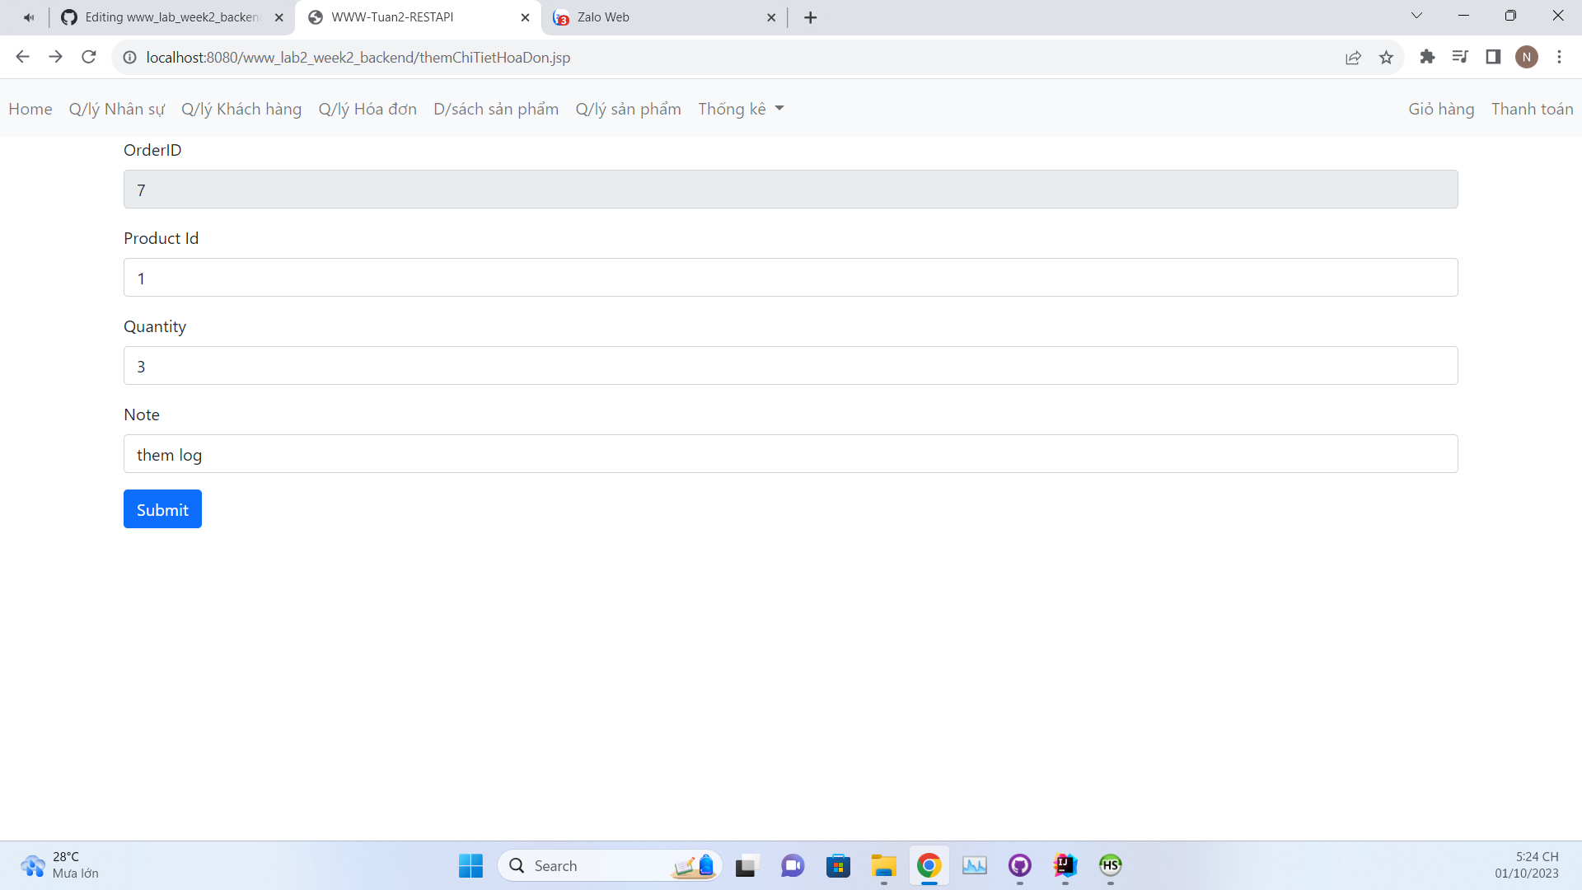Image resolution: width=1582 pixels, height=890 pixels.
Task: Open Chrome's side panel icon
Action: (1493, 57)
